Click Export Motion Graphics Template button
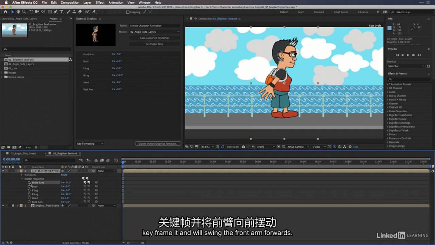Image resolution: width=435 pixels, height=245 pixels. point(158,144)
